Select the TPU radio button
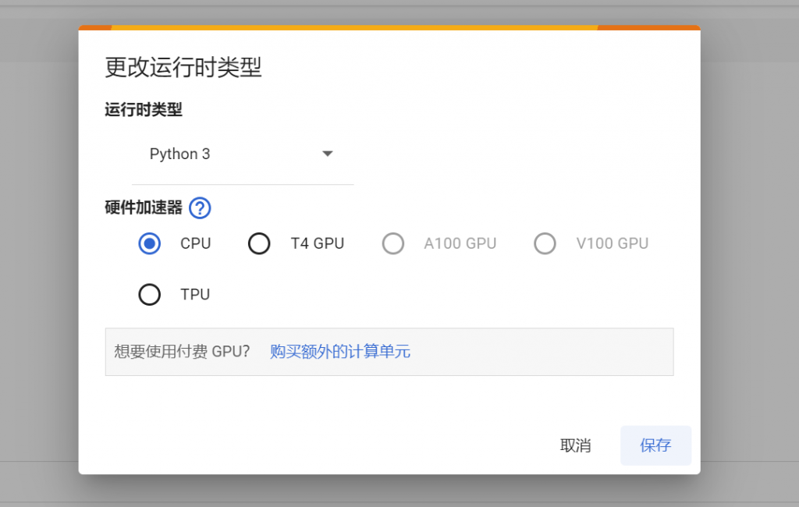799x507 pixels. tap(149, 294)
